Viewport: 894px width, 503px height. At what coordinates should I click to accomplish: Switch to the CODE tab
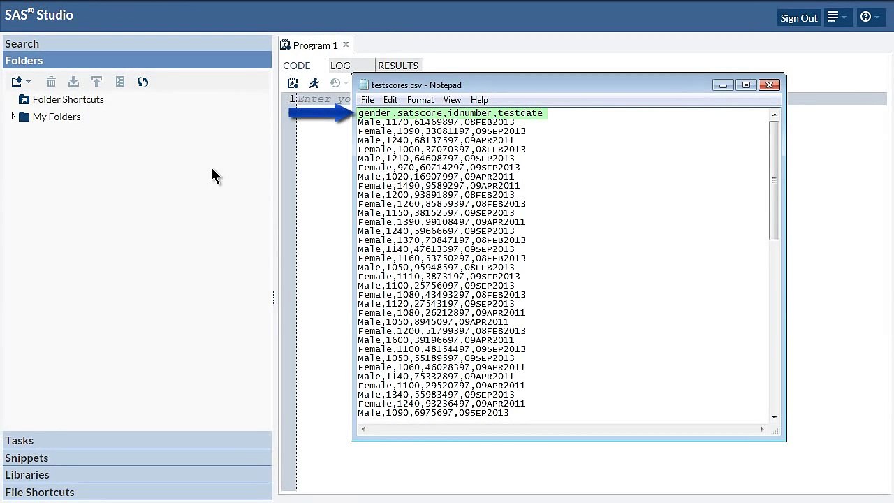(x=296, y=66)
